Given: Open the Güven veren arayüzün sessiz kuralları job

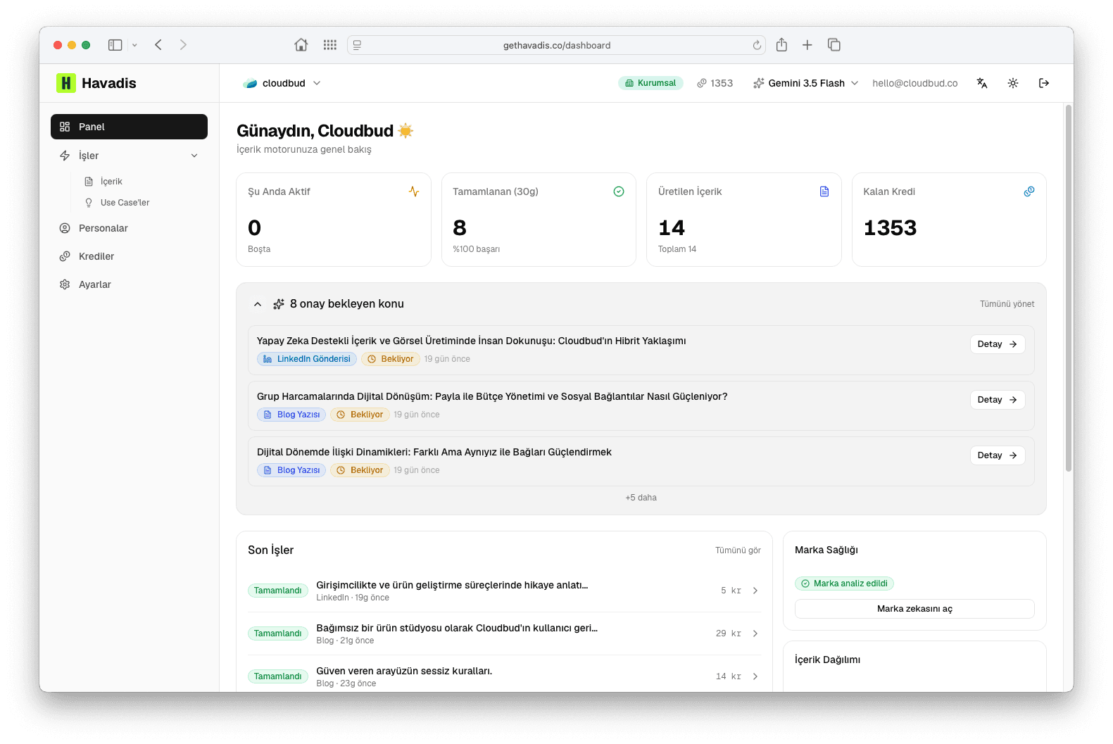Looking at the screenshot, I should pos(504,676).
